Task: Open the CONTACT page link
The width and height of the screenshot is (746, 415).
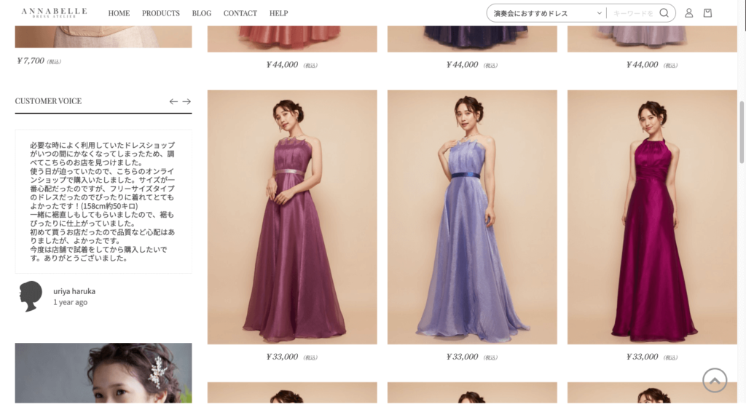Action: click(x=240, y=13)
